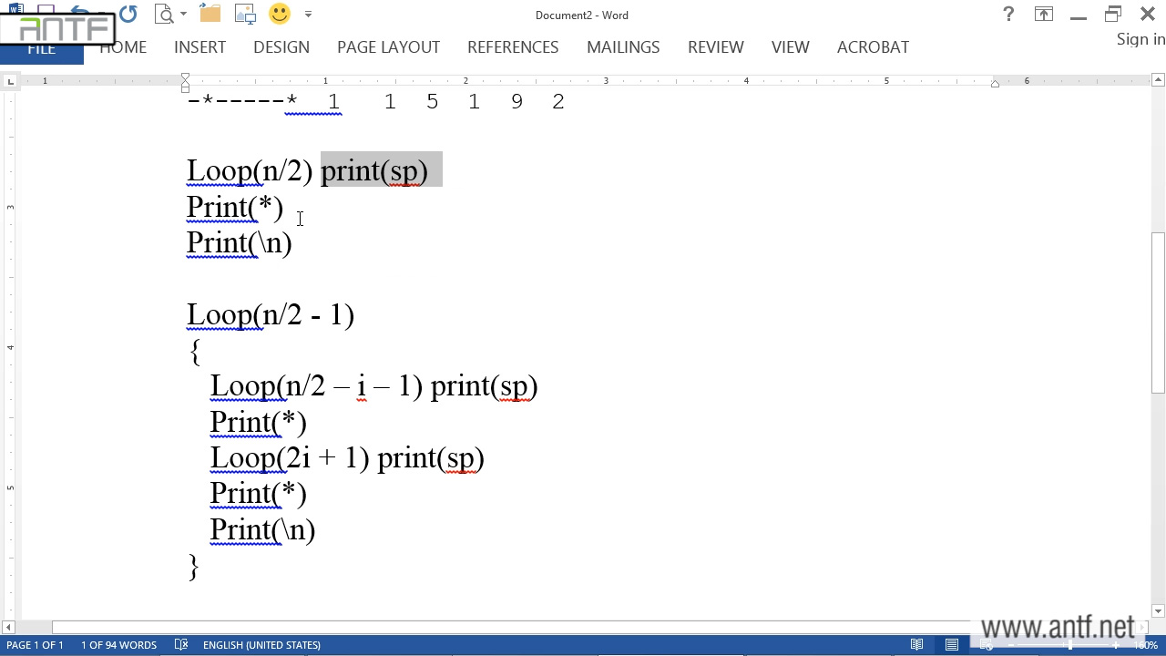
Task: Click the zoom slider handle
Action: point(1070,645)
